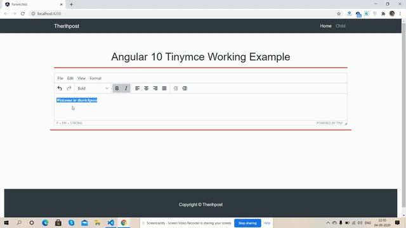Open Microsoft Store from the taskbar
This screenshot has height=228, width=406.
tap(58, 223)
